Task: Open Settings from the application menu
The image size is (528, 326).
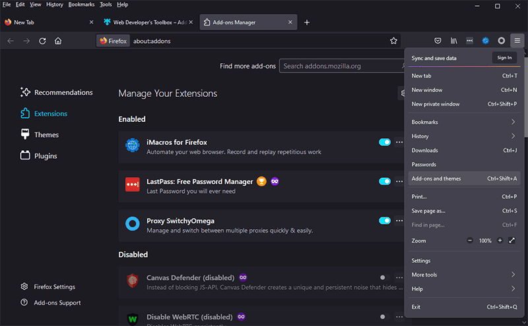Action: pos(464,260)
